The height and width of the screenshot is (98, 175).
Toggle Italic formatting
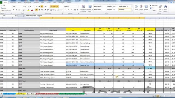point(16,10)
